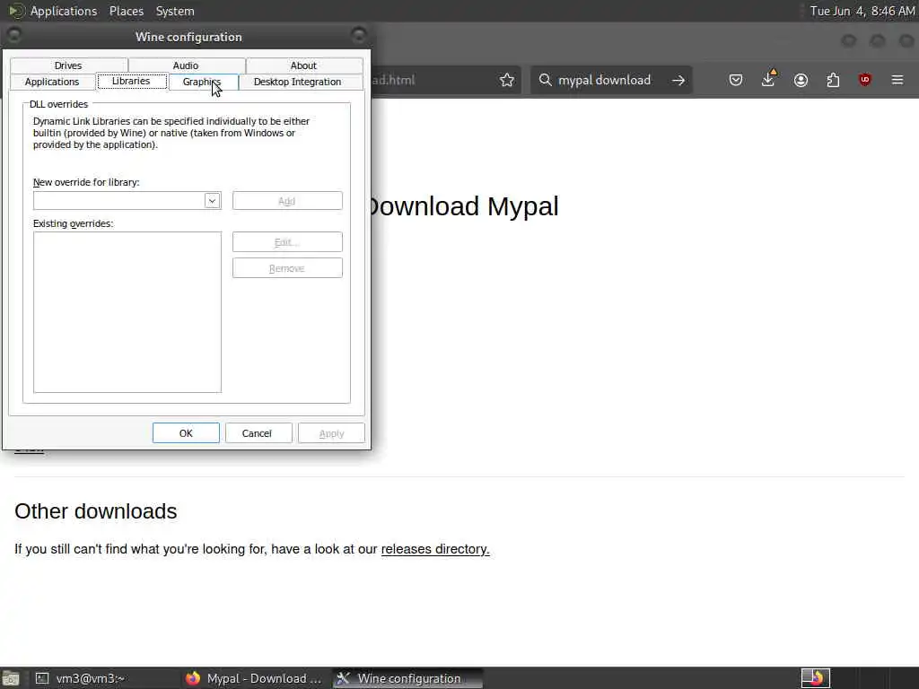Click the Wine configuration window menu icon
The height and width of the screenshot is (689, 919).
click(x=13, y=35)
